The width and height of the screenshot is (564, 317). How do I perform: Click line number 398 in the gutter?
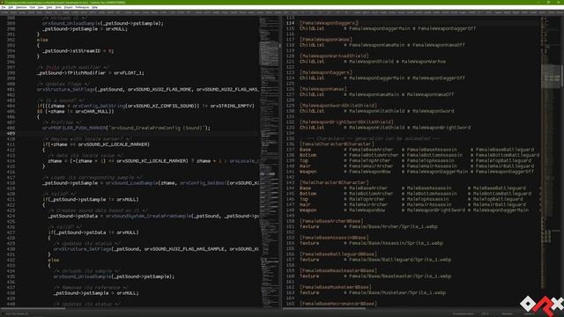[11, 73]
